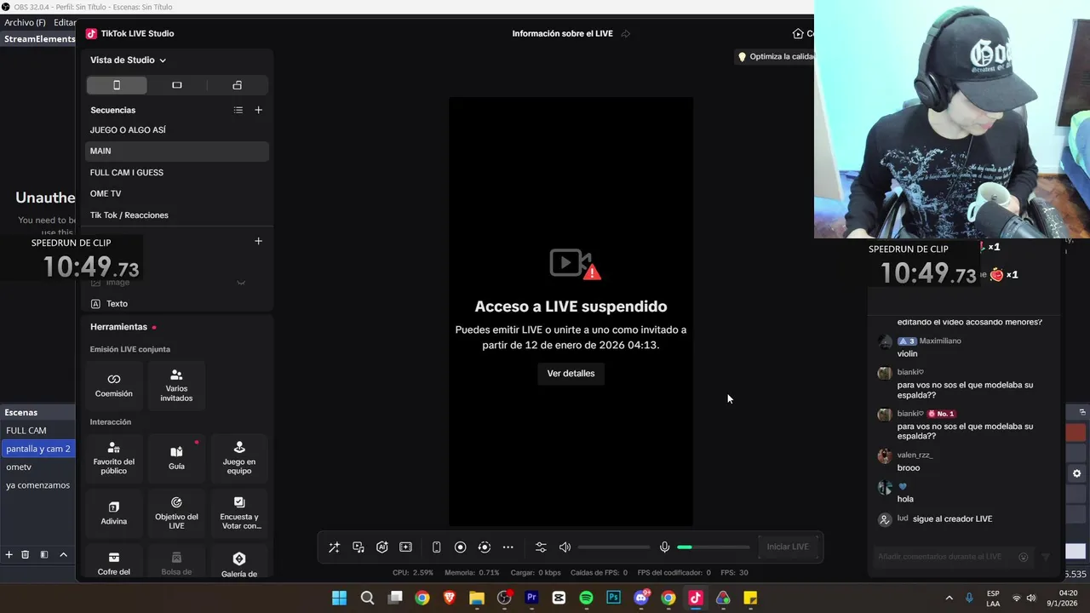Delete scene with trash icon in OBS

coord(26,554)
